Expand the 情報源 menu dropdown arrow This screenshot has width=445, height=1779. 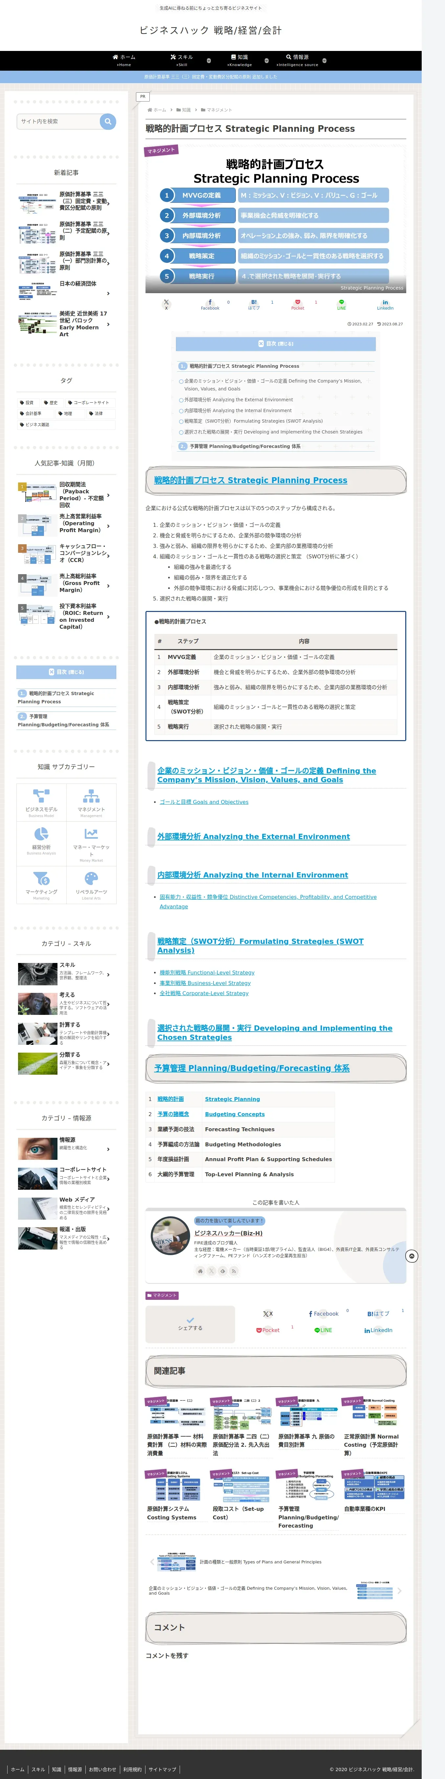(324, 60)
